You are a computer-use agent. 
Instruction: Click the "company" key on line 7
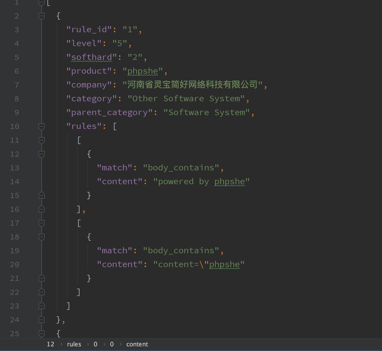click(x=89, y=85)
